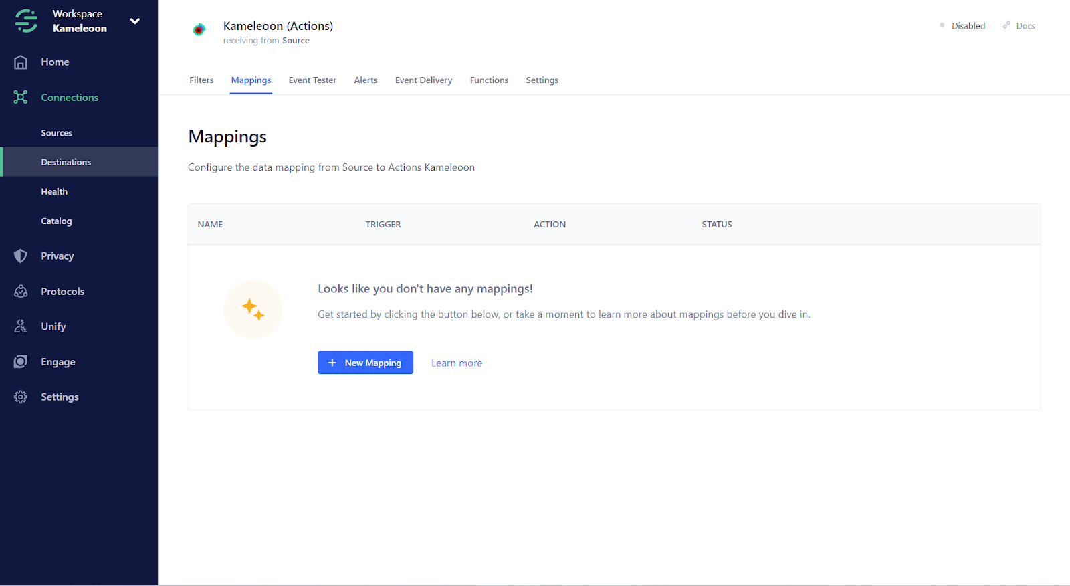Click the Workspace Kameleoon name text

(80, 21)
